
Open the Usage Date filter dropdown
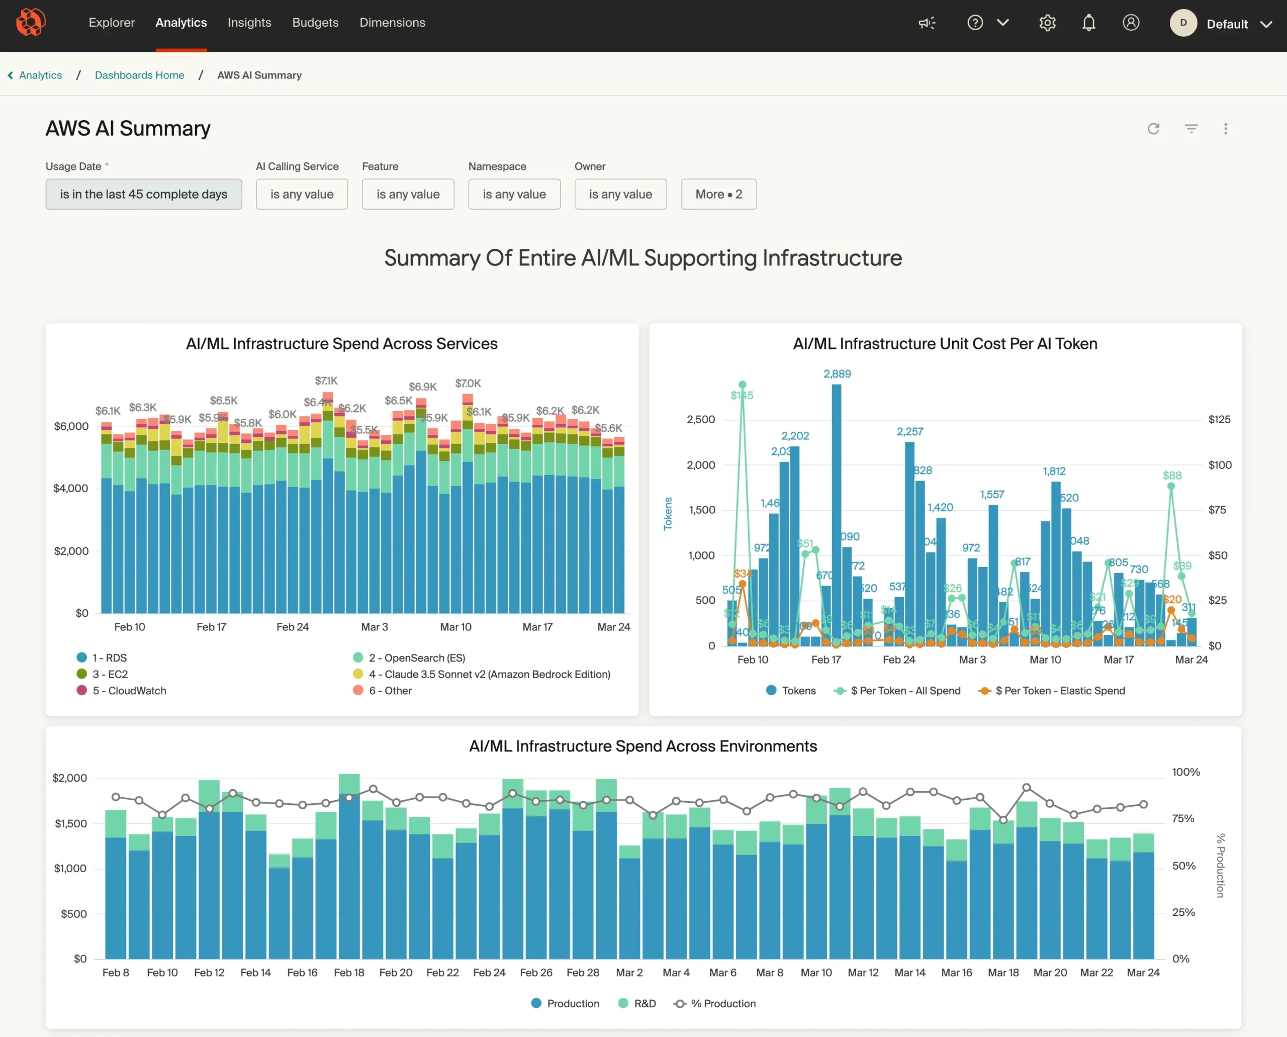(x=143, y=194)
